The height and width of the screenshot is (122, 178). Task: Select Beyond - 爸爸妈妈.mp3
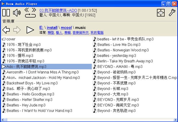point(115,72)
